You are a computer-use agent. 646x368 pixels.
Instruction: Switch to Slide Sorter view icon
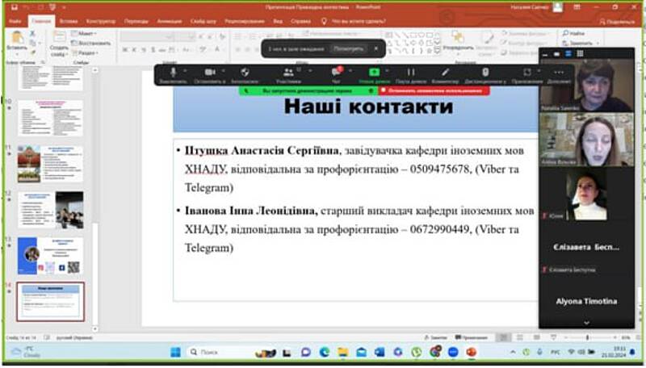(520, 337)
